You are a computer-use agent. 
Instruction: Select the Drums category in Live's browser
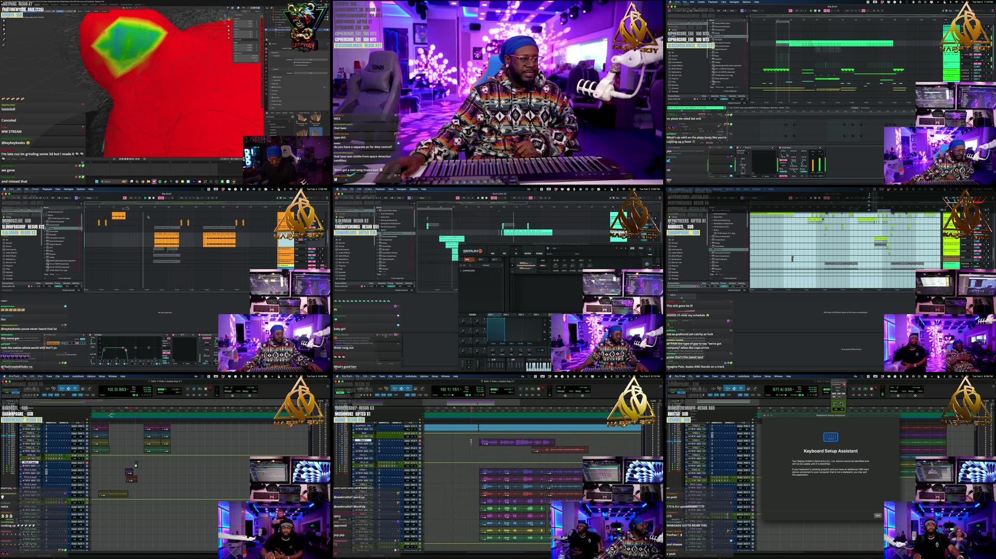[341, 246]
